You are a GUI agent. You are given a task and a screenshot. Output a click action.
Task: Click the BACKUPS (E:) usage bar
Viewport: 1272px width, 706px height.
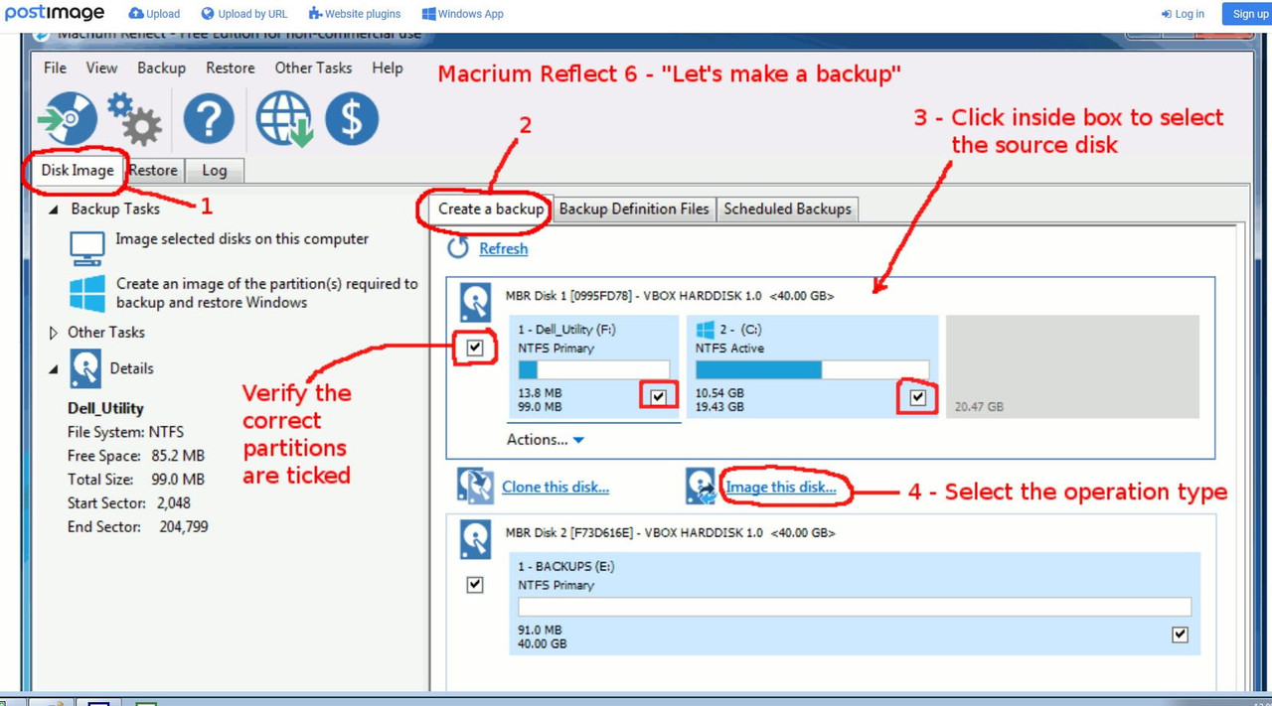point(855,607)
